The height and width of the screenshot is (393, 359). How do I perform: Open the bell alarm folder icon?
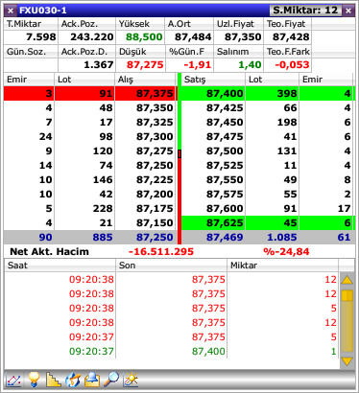(92, 380)
